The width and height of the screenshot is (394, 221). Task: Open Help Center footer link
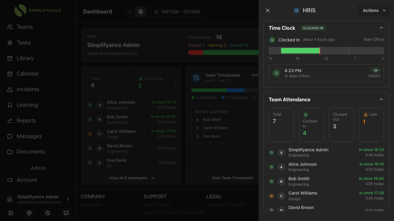[157, 204]
